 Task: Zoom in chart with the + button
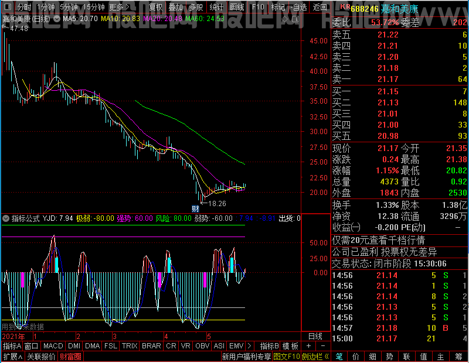[x=309, y=346]
